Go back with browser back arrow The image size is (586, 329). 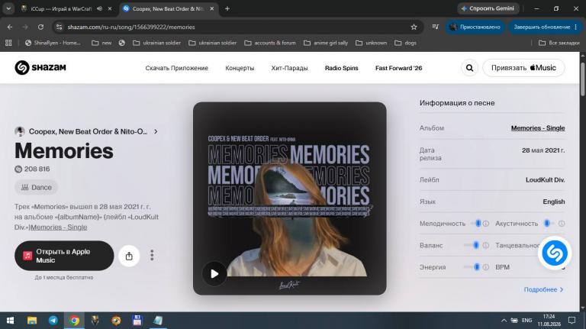10,27
